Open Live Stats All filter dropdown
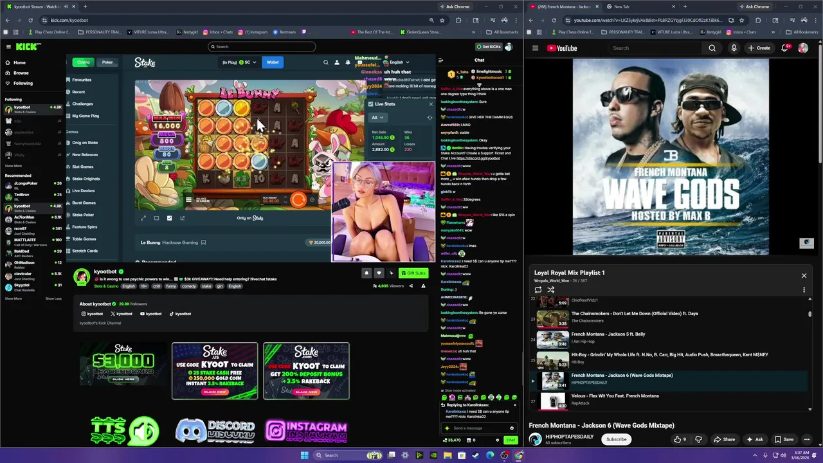Image resolution: width=823 pixels, height=463 pixels. tap(377, 117)
